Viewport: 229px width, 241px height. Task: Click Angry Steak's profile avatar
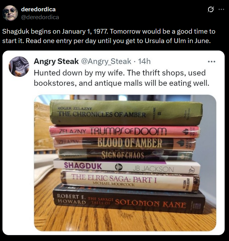click(19, 66)
